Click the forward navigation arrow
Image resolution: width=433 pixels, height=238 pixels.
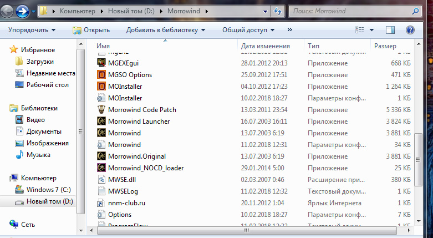click(x=22, y=11)
